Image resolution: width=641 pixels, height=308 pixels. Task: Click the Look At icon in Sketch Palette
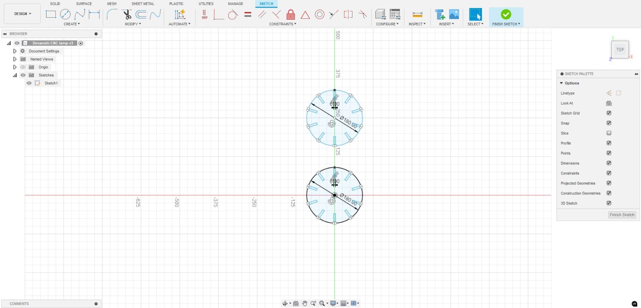pos(609,103)
